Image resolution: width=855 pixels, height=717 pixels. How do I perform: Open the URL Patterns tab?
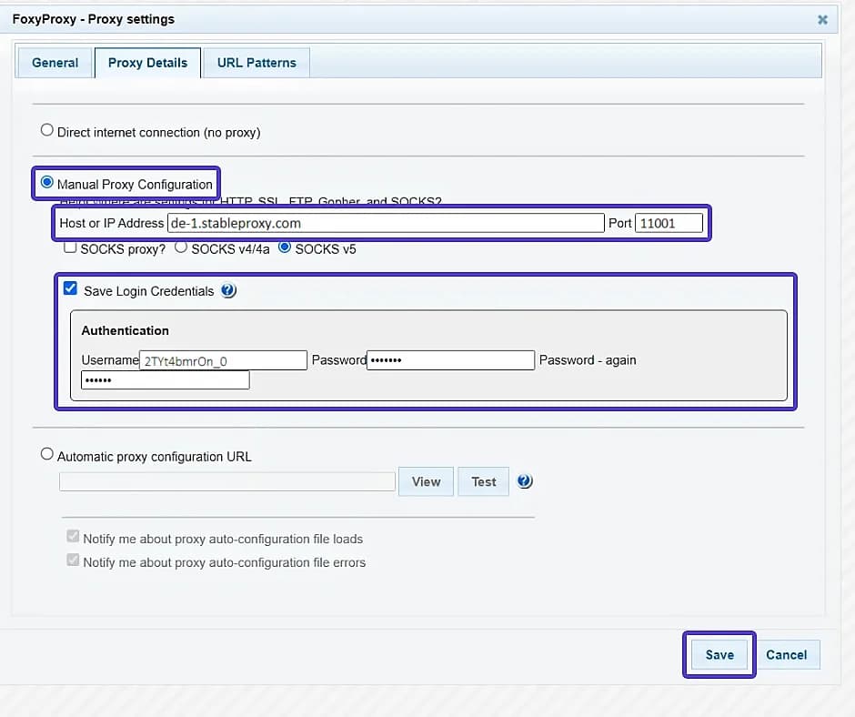256,62
